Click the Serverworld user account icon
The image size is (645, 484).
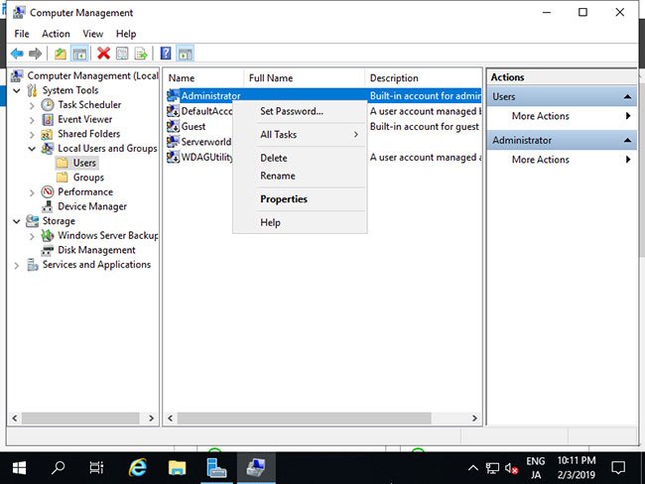pos(173,142)
